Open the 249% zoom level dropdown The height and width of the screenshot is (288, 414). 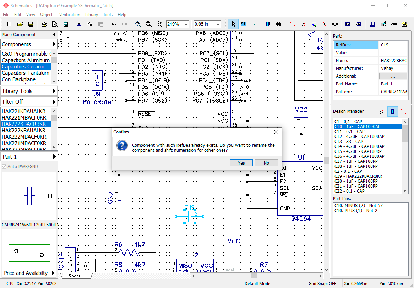pos(186,24)
